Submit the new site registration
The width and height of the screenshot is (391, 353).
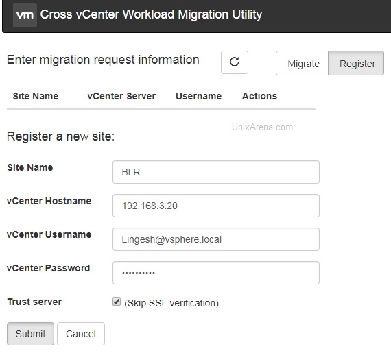click(30, 334)
